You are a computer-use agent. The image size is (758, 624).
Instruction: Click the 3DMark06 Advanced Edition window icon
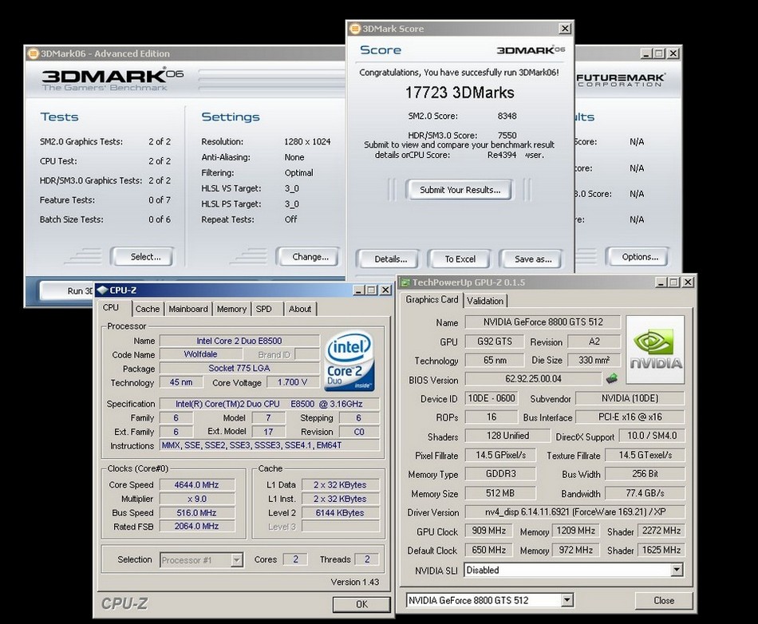coord(33,53)
